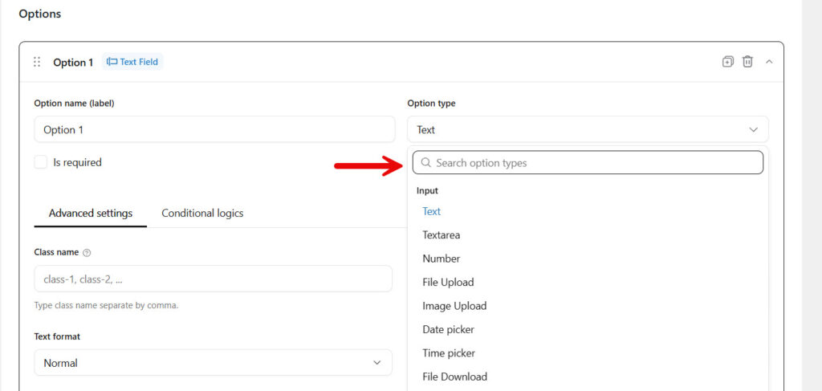The height and width of the screenshot is (391, 822).
Task: Open the Text format dropdown showing Normal
Action: (213, 363)
